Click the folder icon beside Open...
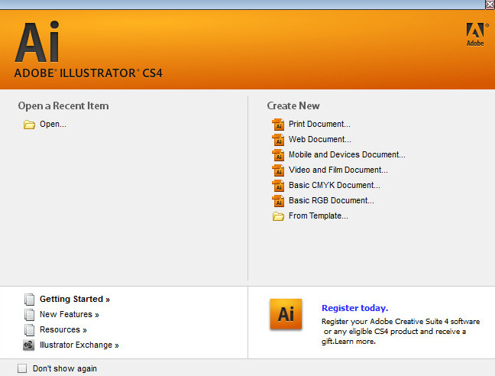The image size is (495, 376). (29, 125)
